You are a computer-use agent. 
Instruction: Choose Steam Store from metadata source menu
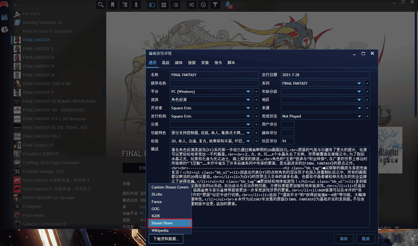pyautogui.click(x=170, y=223)
